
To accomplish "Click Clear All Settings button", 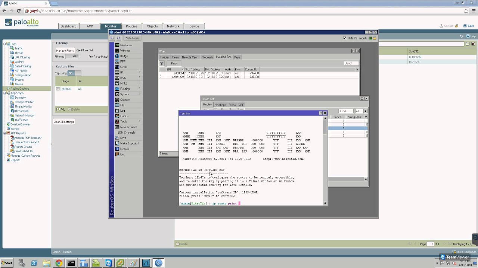I will click(63, 122).
